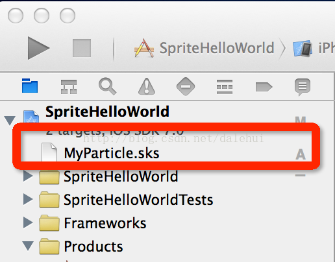Select the SpriteHelloWorld group folder
This screenshot has width=335, height=262.
121,176
